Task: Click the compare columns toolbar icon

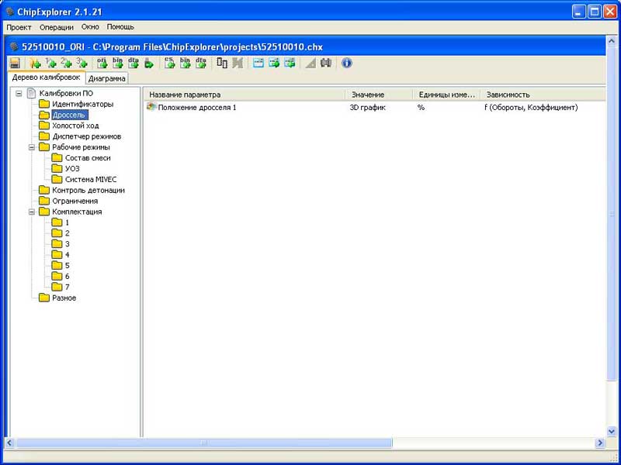Action: 222,63
